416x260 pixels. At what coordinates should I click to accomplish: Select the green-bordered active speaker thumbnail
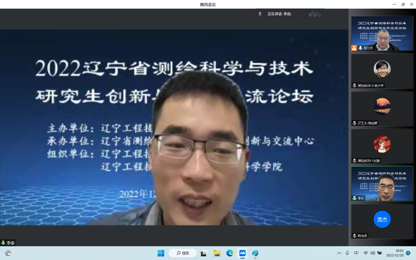(382, 184)
